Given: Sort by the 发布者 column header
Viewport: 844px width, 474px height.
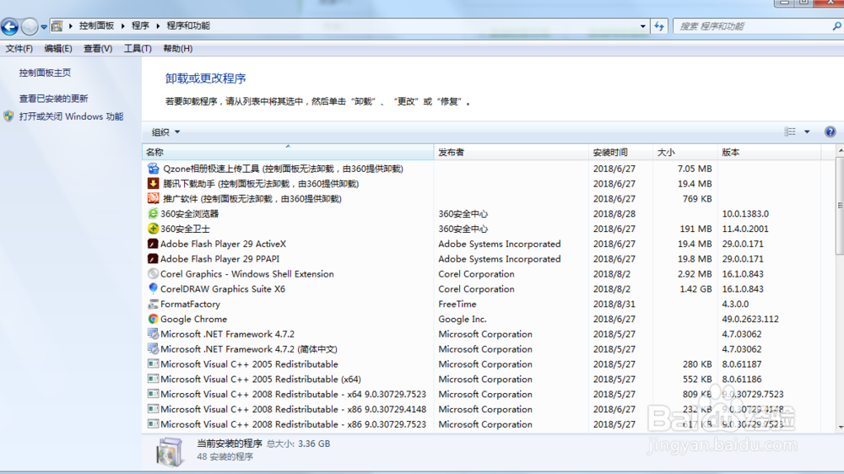Looking at the screenshot, I should click(511, 153).
